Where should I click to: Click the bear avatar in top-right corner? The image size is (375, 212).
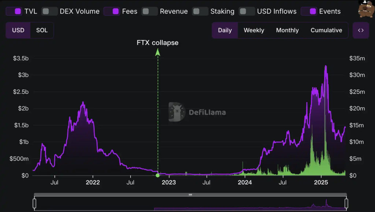click(366, 9)
